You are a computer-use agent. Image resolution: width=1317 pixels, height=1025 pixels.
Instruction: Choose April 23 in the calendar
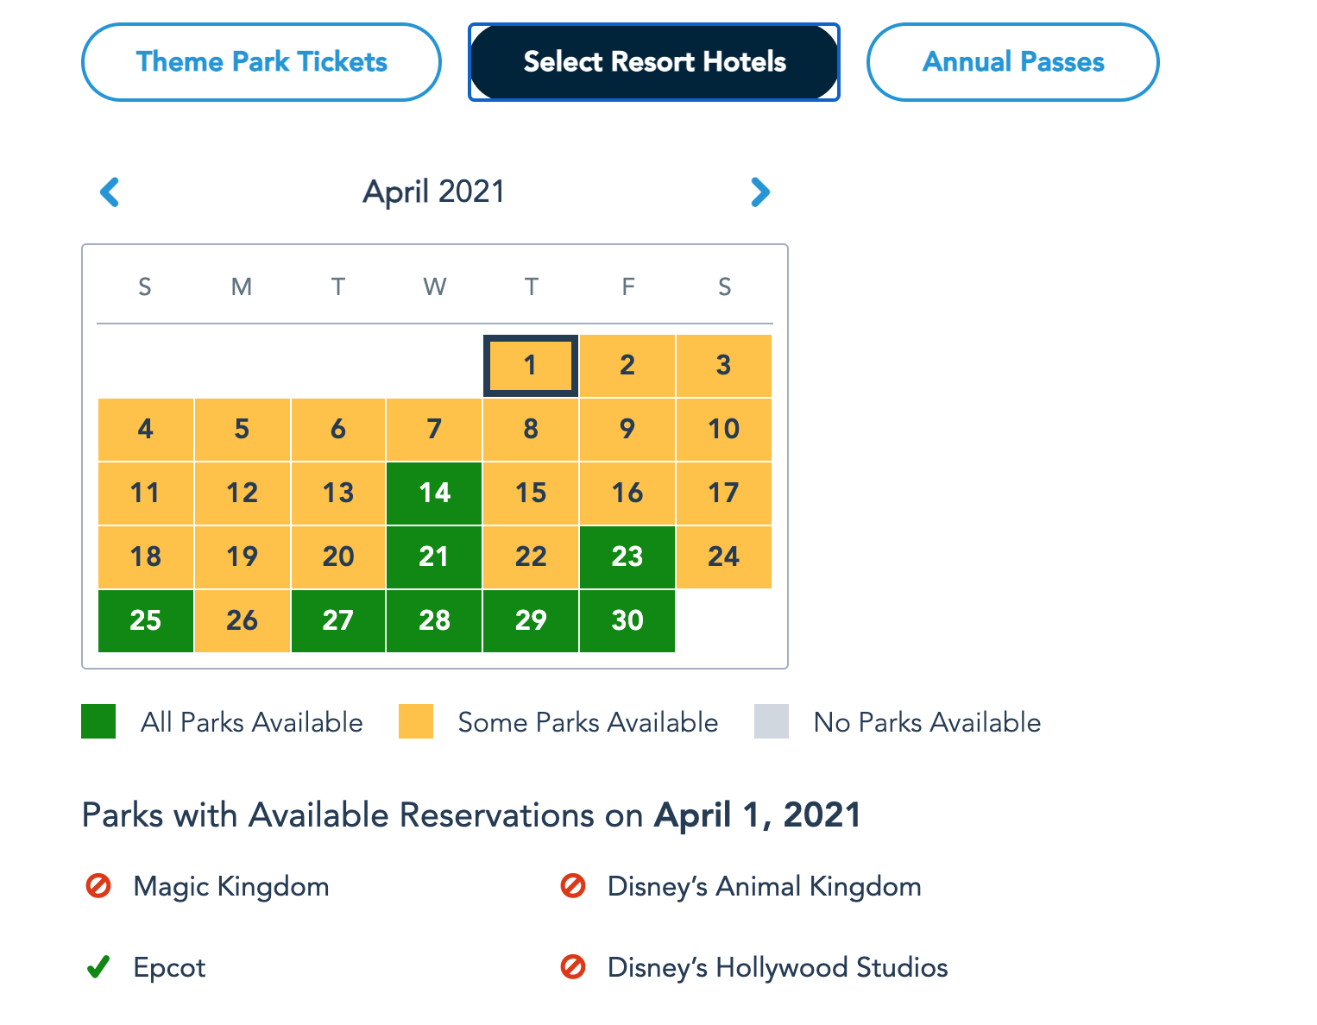coord(627,557)
